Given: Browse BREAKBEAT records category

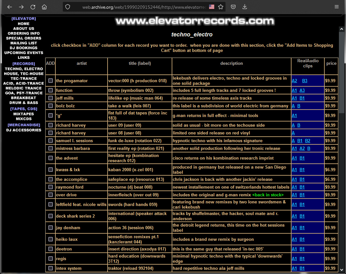Looking at the screenshot, I should tap(24, 98).
